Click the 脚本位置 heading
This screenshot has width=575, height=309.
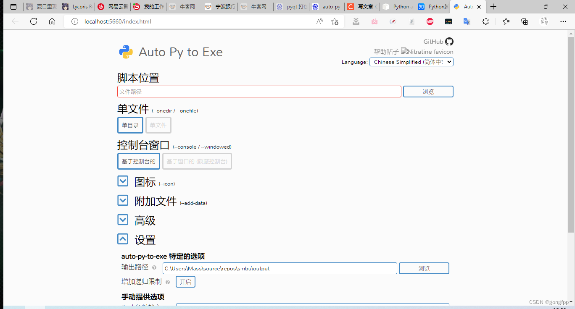pos(138,78)
